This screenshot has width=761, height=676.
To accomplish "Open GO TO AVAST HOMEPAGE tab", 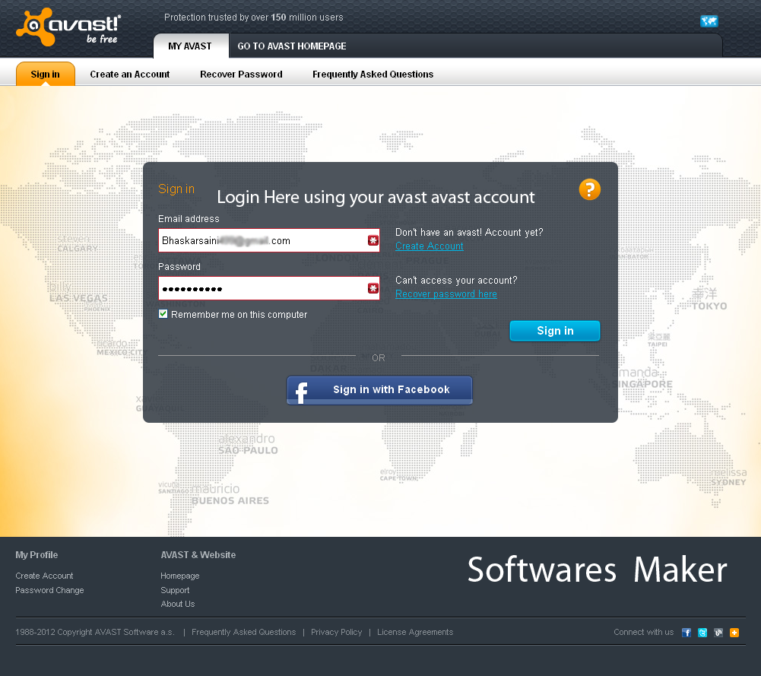I will 292,46.
